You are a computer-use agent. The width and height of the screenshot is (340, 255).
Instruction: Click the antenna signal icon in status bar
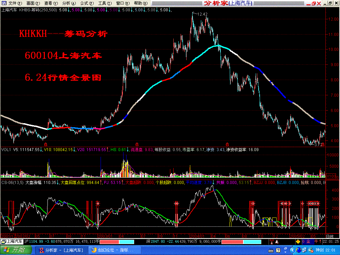coord(271,241)
